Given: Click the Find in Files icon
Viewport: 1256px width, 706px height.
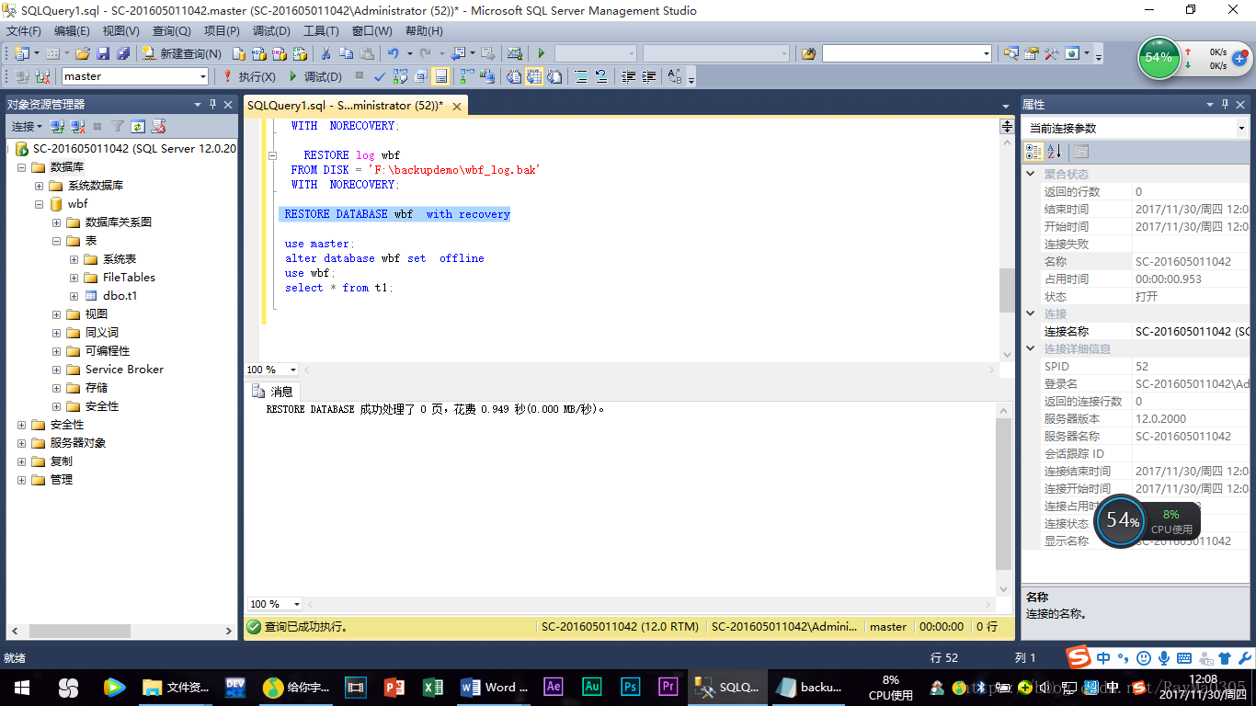Looking at the screenshot, I should pyautogui.click(x=809, y=53).
